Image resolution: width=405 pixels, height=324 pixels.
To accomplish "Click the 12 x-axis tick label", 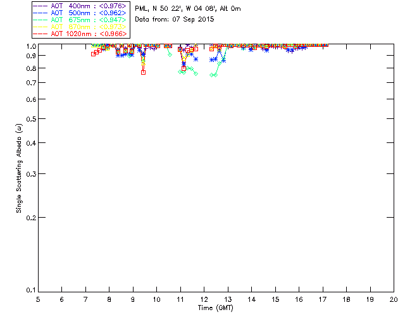I will coord(204,300).
